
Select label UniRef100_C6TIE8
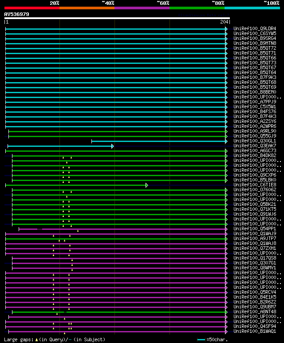click(255, 185)
